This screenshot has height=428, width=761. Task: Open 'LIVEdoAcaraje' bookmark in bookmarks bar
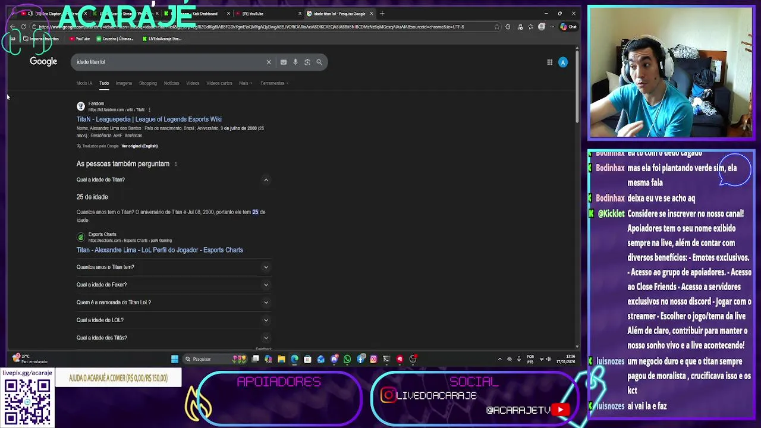point(162,39)
